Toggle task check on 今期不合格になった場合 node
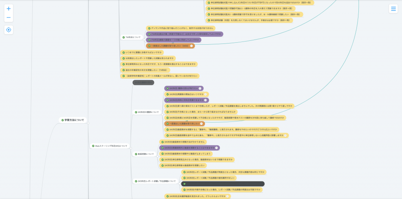The height and width of the screenshot is (199, 402). [185, 190]
